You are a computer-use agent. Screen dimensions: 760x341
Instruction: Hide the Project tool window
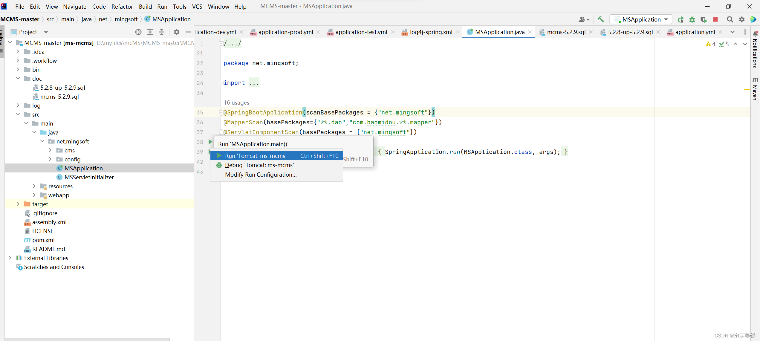188,32
